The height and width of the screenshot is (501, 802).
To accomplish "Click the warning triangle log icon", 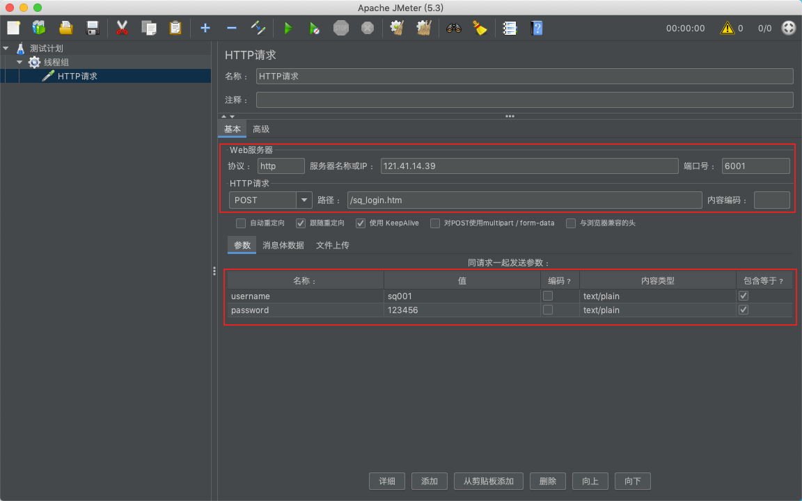I will [x=727, y=28].
